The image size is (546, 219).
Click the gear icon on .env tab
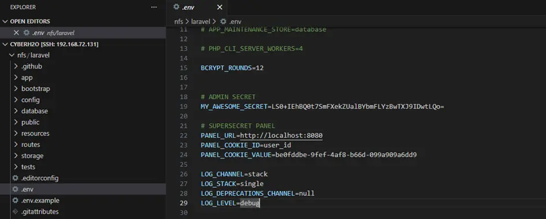(176, 7)
